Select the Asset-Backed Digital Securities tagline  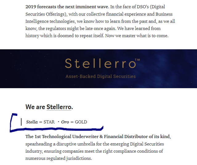101,76
